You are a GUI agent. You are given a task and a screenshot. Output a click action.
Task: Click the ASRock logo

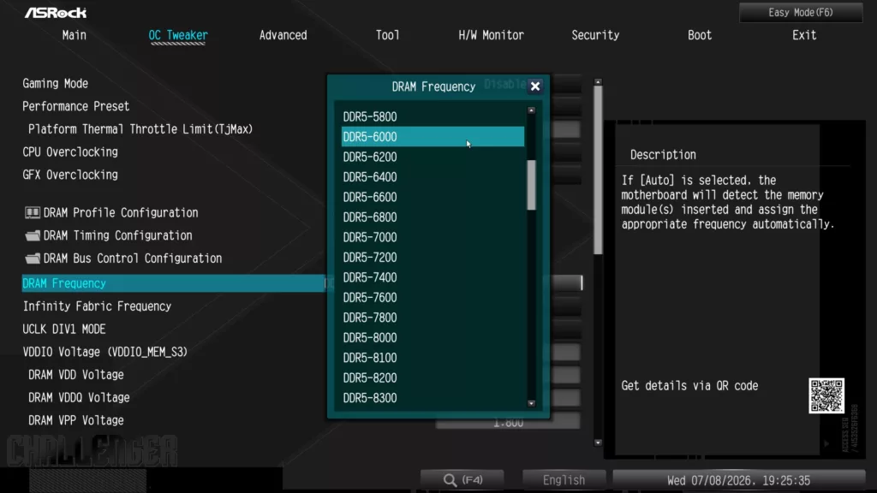pyautogui.click(x=56, y=12)
